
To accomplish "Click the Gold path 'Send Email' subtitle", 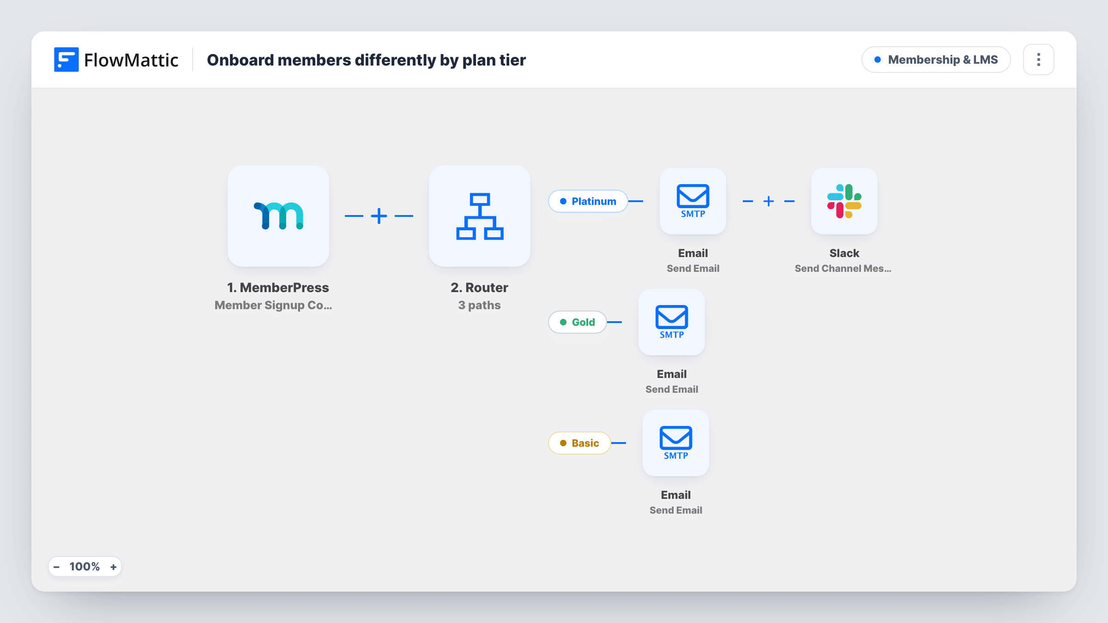I will coord(672,389).
